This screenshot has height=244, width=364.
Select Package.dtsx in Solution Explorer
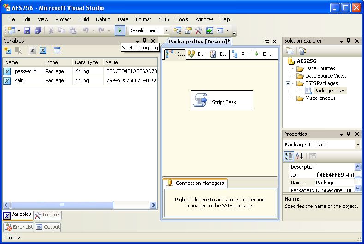click(x=329, y=91)
